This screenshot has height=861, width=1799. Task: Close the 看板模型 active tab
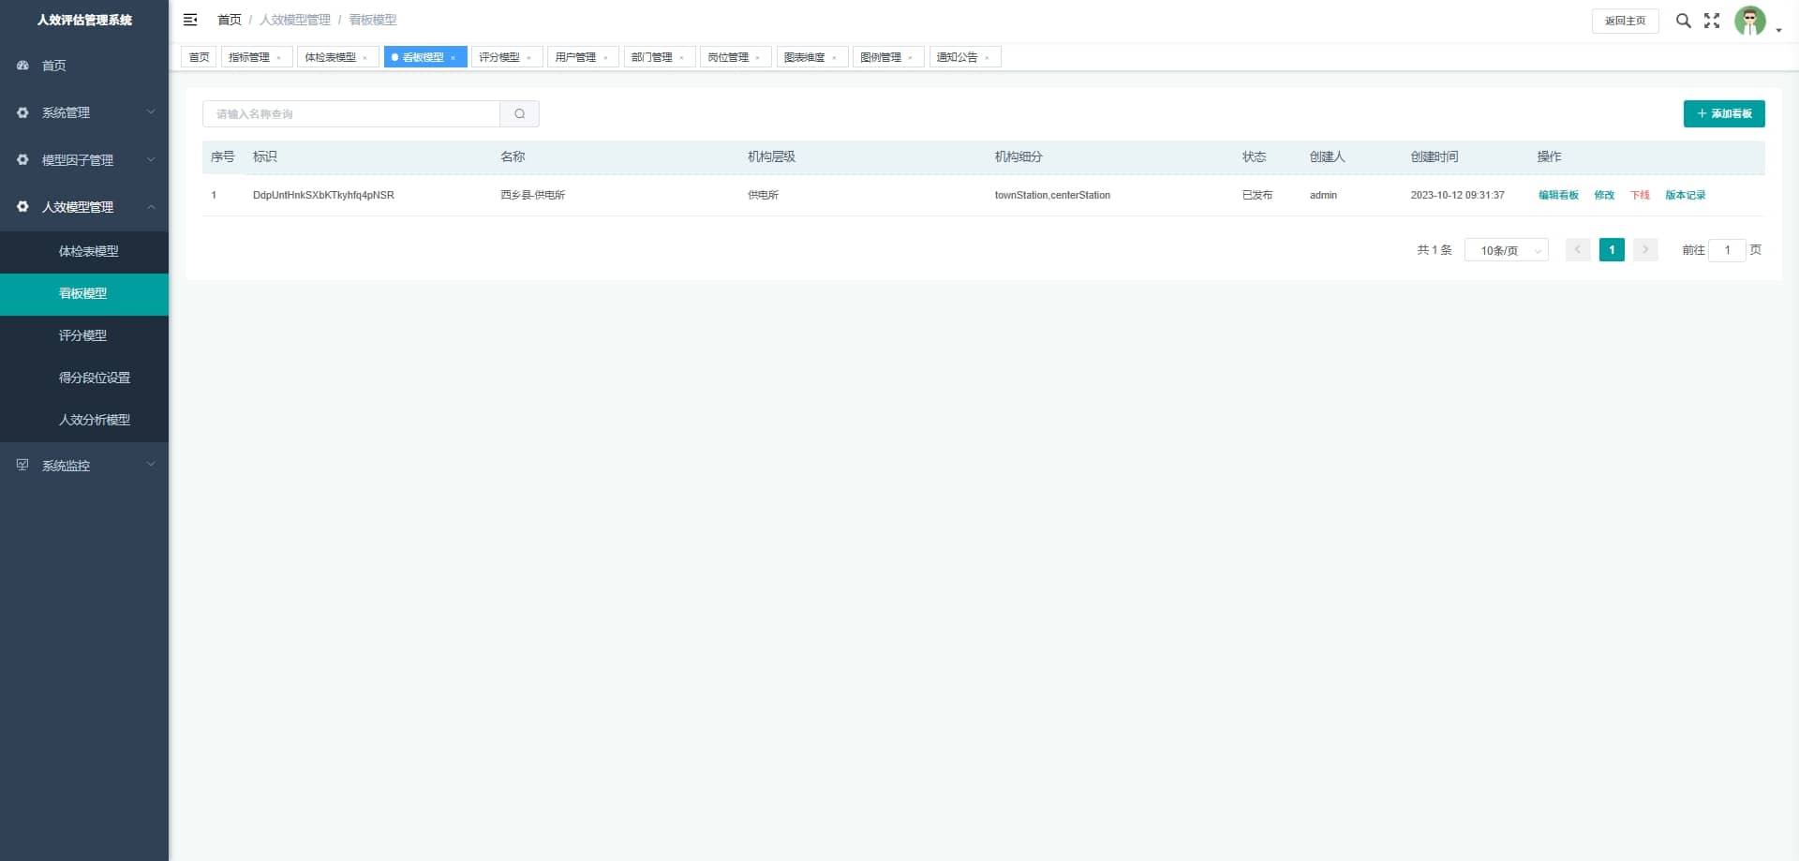click(x=453, y=58)
